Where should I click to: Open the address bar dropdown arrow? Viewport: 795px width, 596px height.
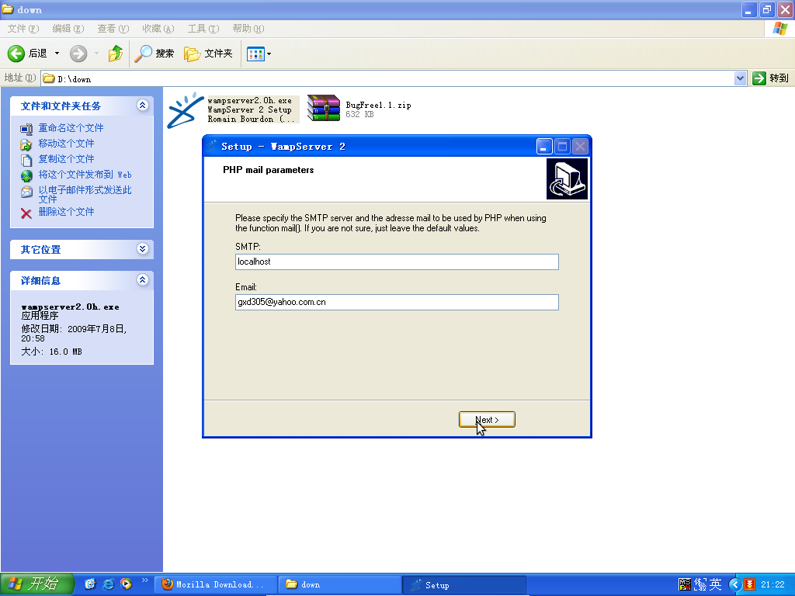pyautogui.click(x=740, y=78)
